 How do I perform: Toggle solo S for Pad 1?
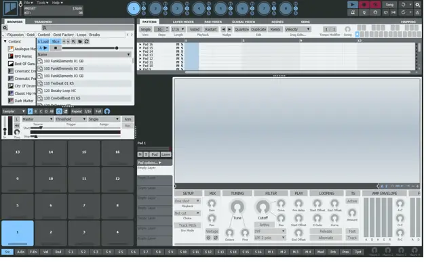(x=146, y=154)
